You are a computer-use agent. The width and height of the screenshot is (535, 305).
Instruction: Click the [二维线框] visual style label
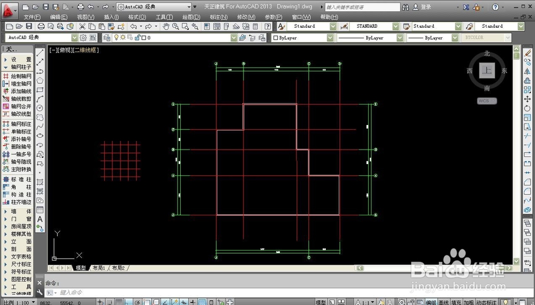(x=86, y=50)
